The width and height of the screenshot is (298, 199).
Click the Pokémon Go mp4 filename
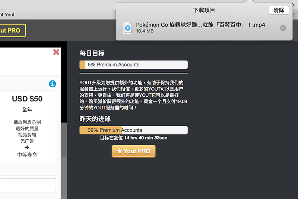200,25
